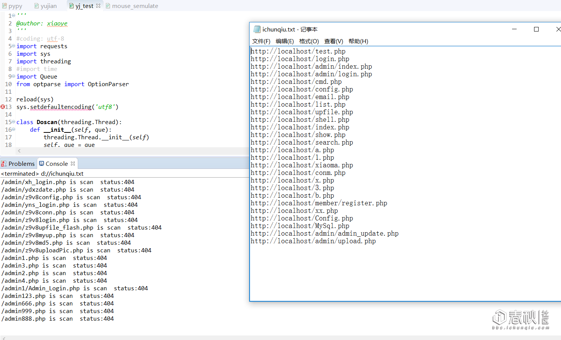The height and width of the screenshot is (340, 561).
Task: Open the mouse_semulate editor tab
Action: [132, 6]
